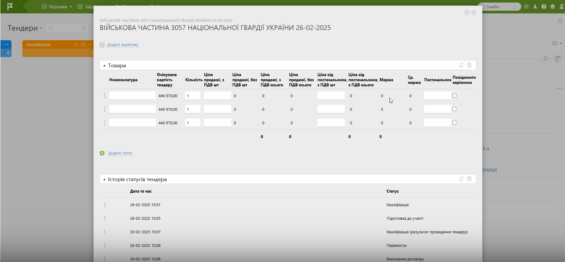Open the Тендери dropdown arrow

(x=41, y=28)
